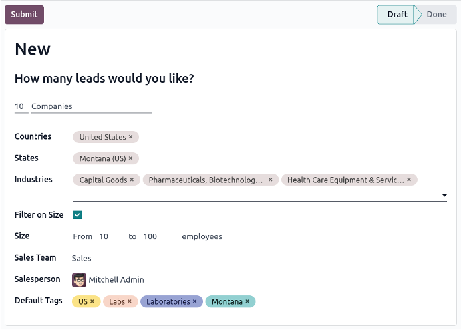Image resolution: width=461 pixels, height=330 pixels.
Task: Switch status to Done stage
Action: pyautogui.click(x=436, y=15)
